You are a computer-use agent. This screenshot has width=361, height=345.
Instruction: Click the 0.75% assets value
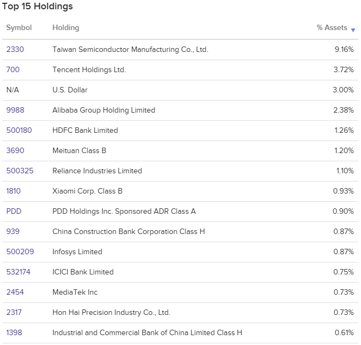[343, 272]
